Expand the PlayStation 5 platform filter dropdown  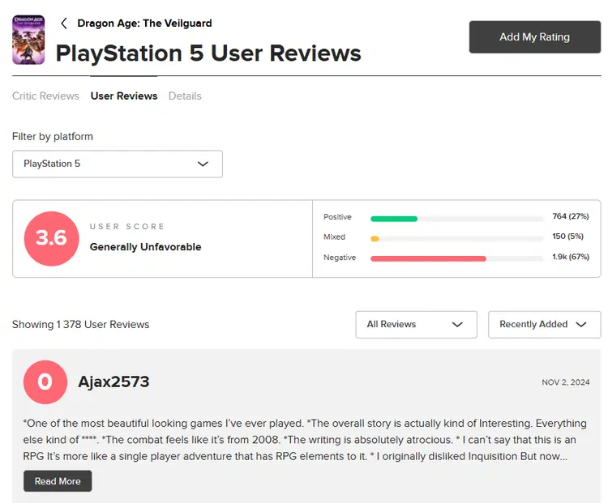tap(118, 164)
